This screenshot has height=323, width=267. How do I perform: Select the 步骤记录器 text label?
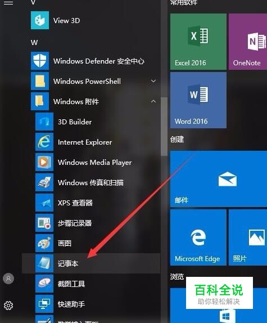tap(75, 223)
